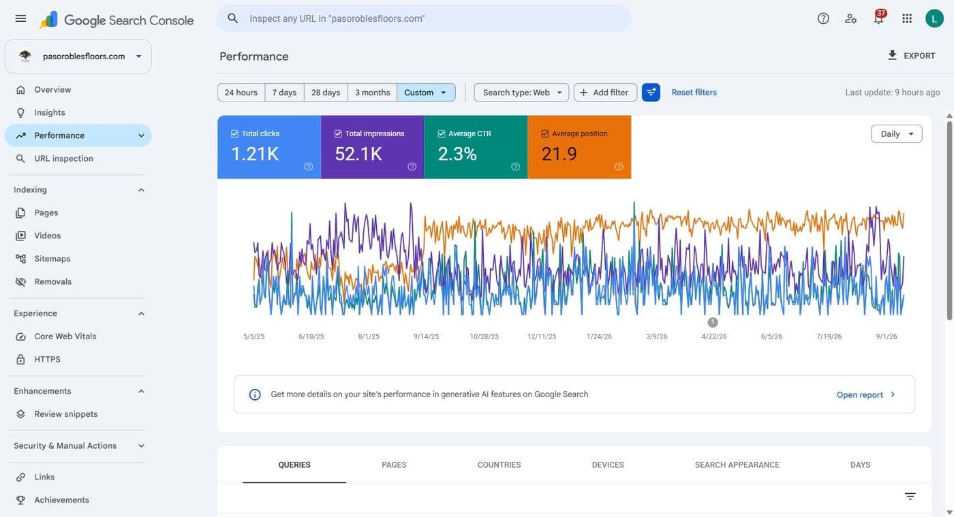
Task: Click help icon on Average CTR card
Action: tap(516, 166)
